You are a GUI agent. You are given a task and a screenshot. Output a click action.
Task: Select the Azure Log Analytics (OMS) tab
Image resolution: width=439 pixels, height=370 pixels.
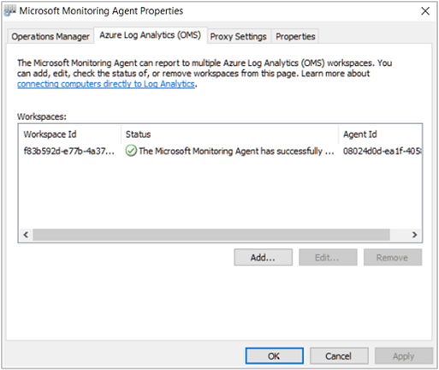(151, 35)
